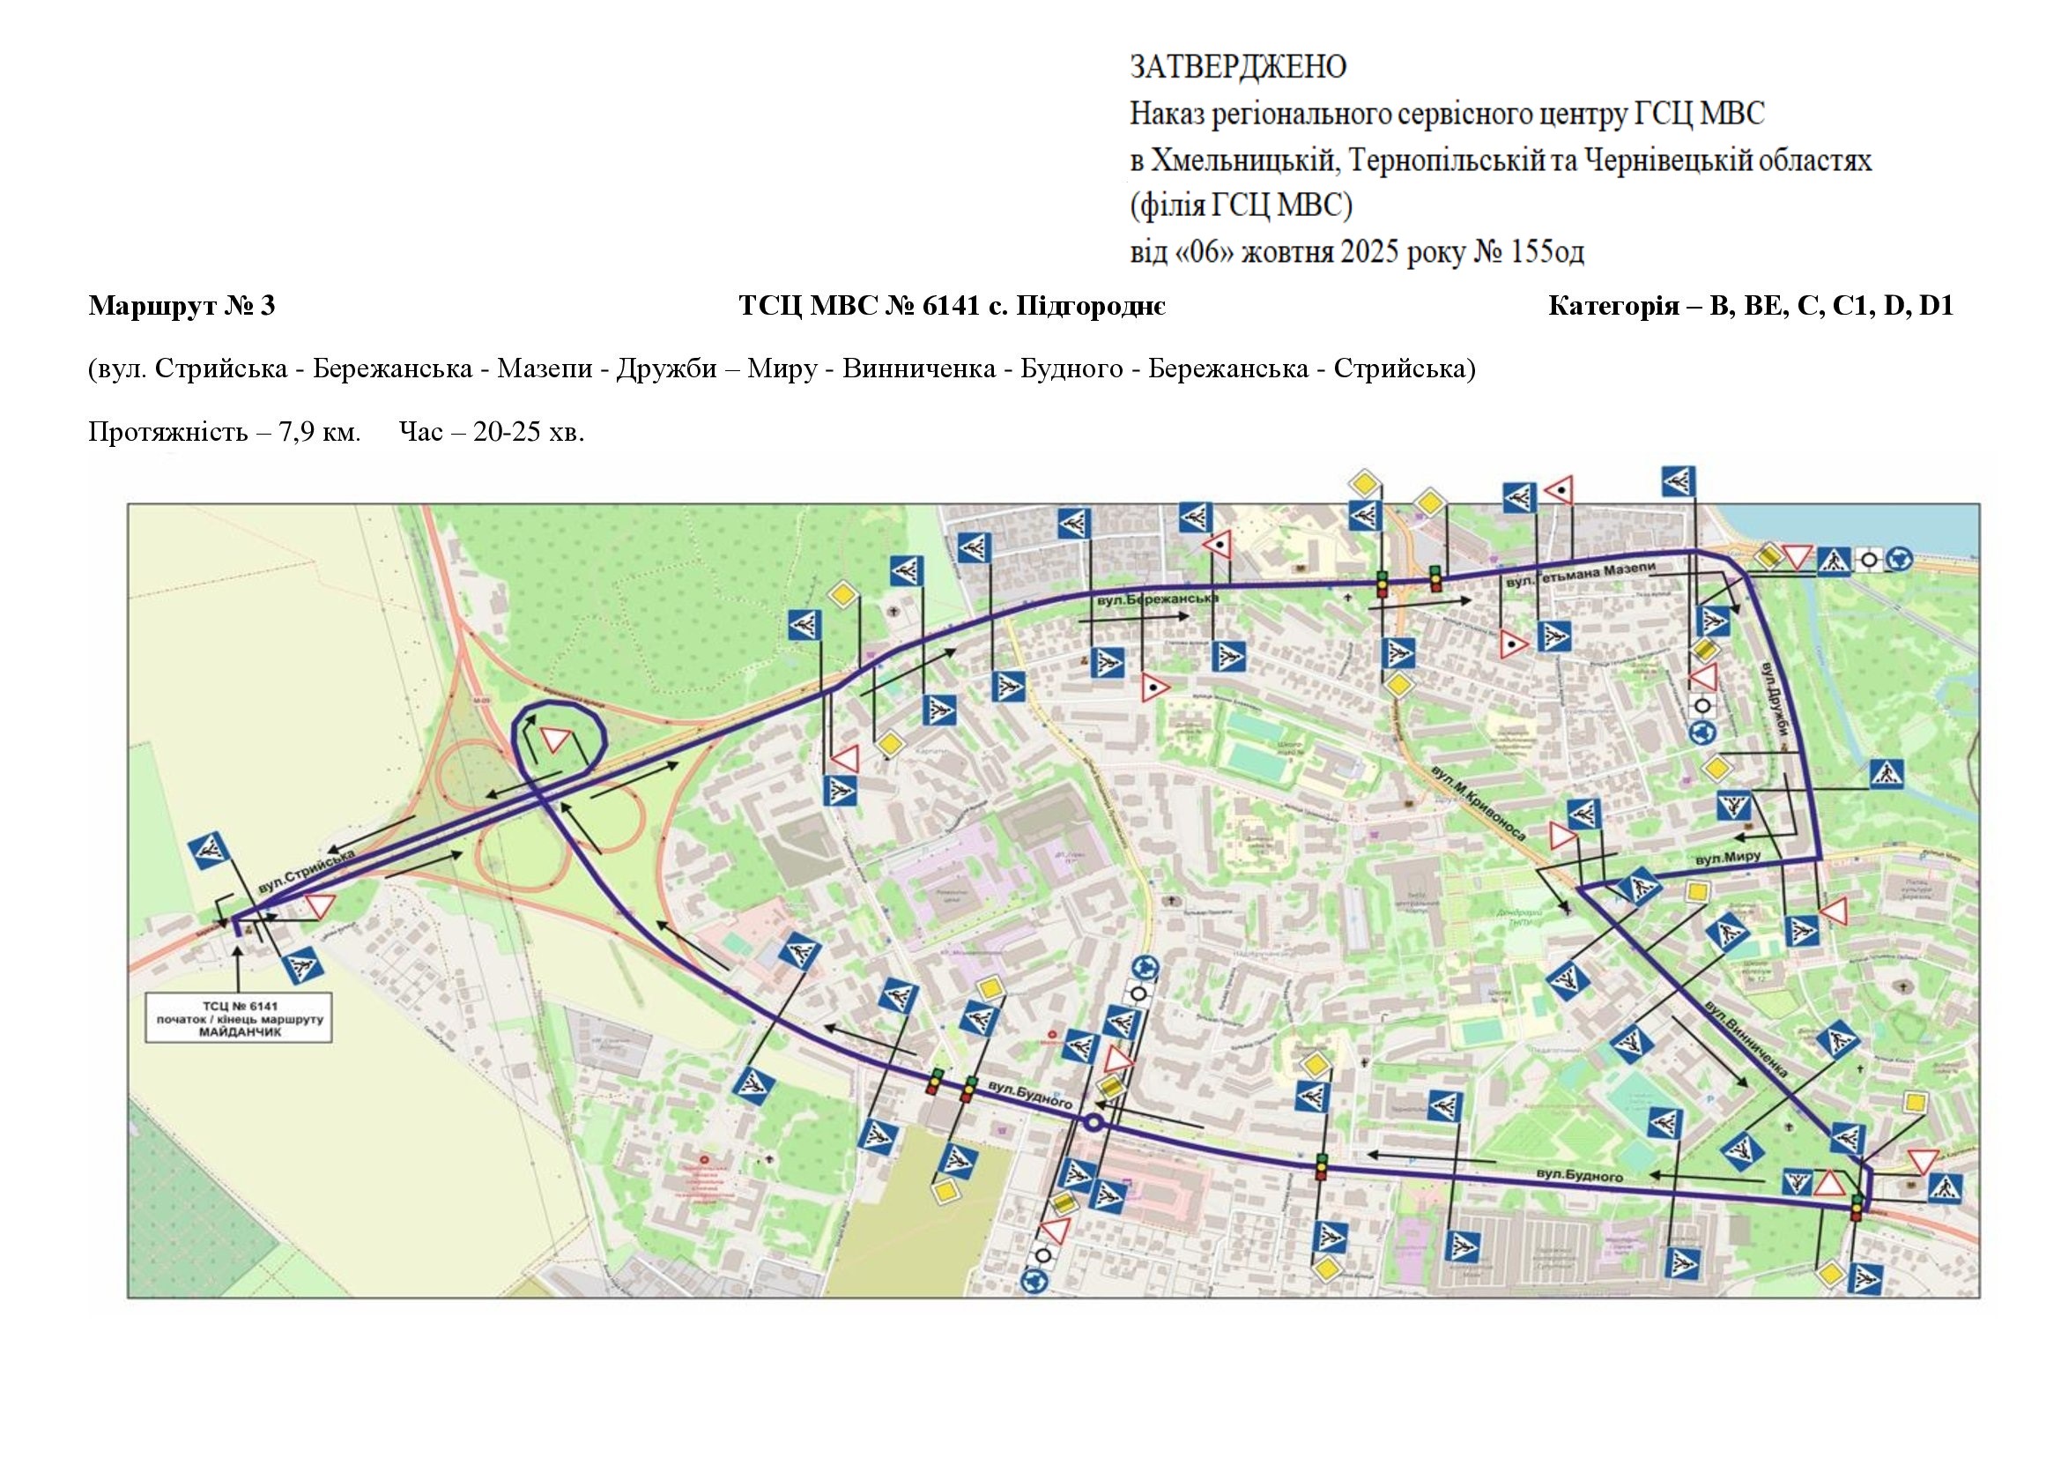Click the Маршрут № 3 heading
This screenshot has width=2061, height=1458.
coord(182,306)
